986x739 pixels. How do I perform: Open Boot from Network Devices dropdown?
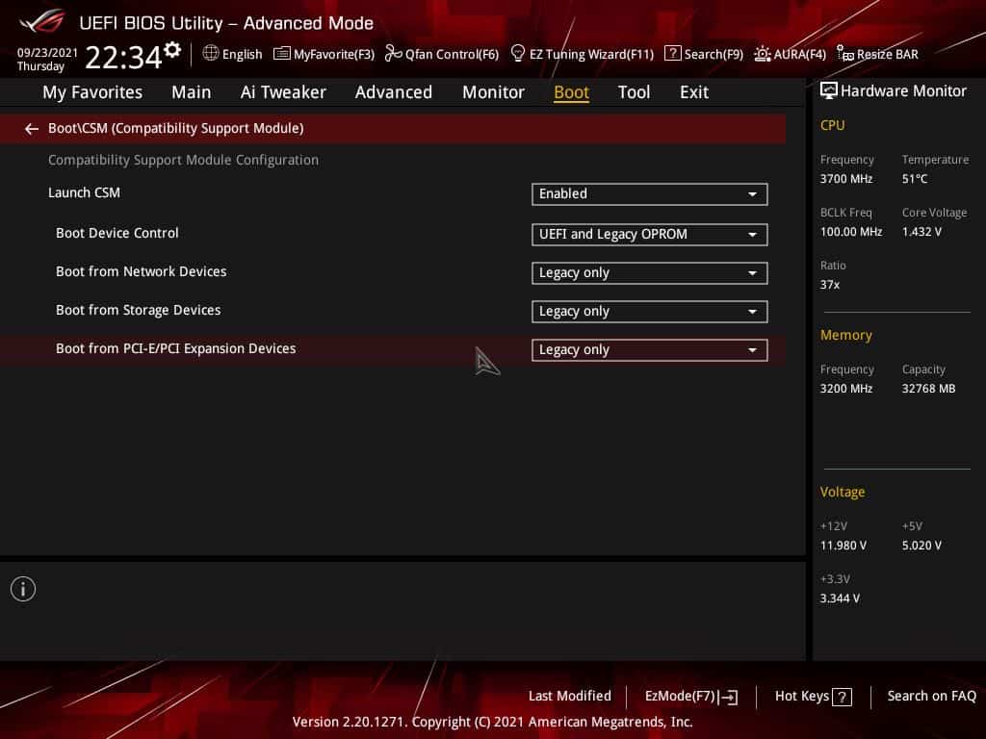coord(650,273)
